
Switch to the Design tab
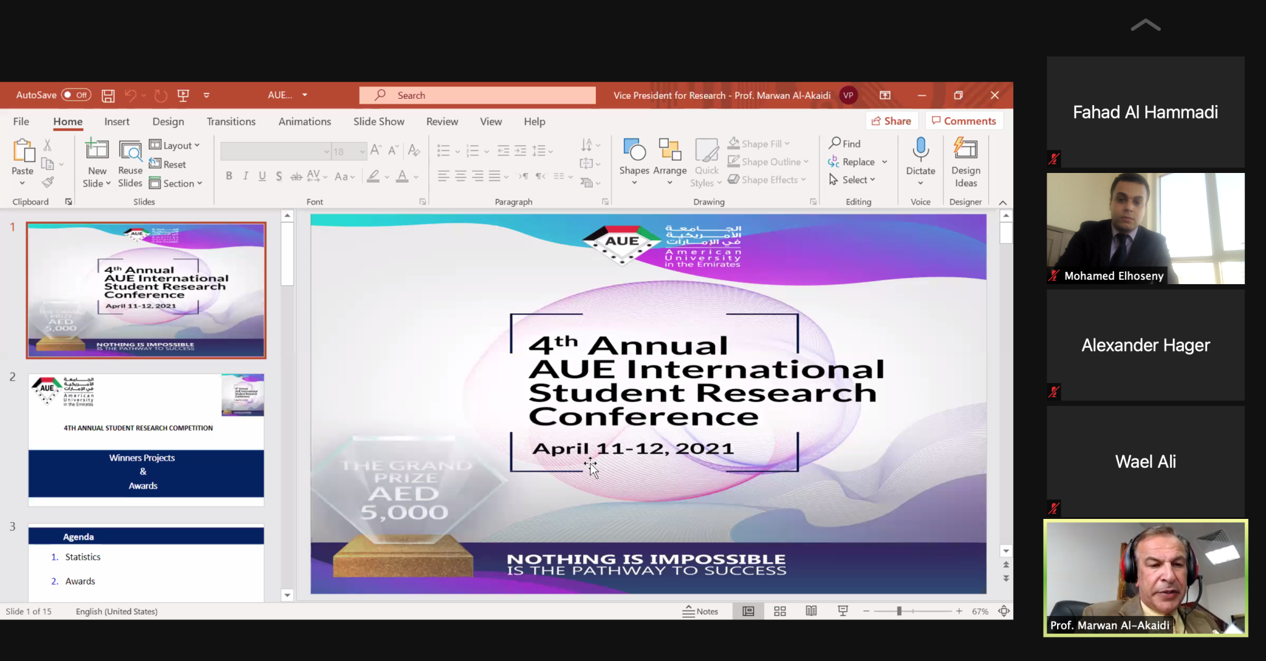pyautogui.click(x=168, y=121)
